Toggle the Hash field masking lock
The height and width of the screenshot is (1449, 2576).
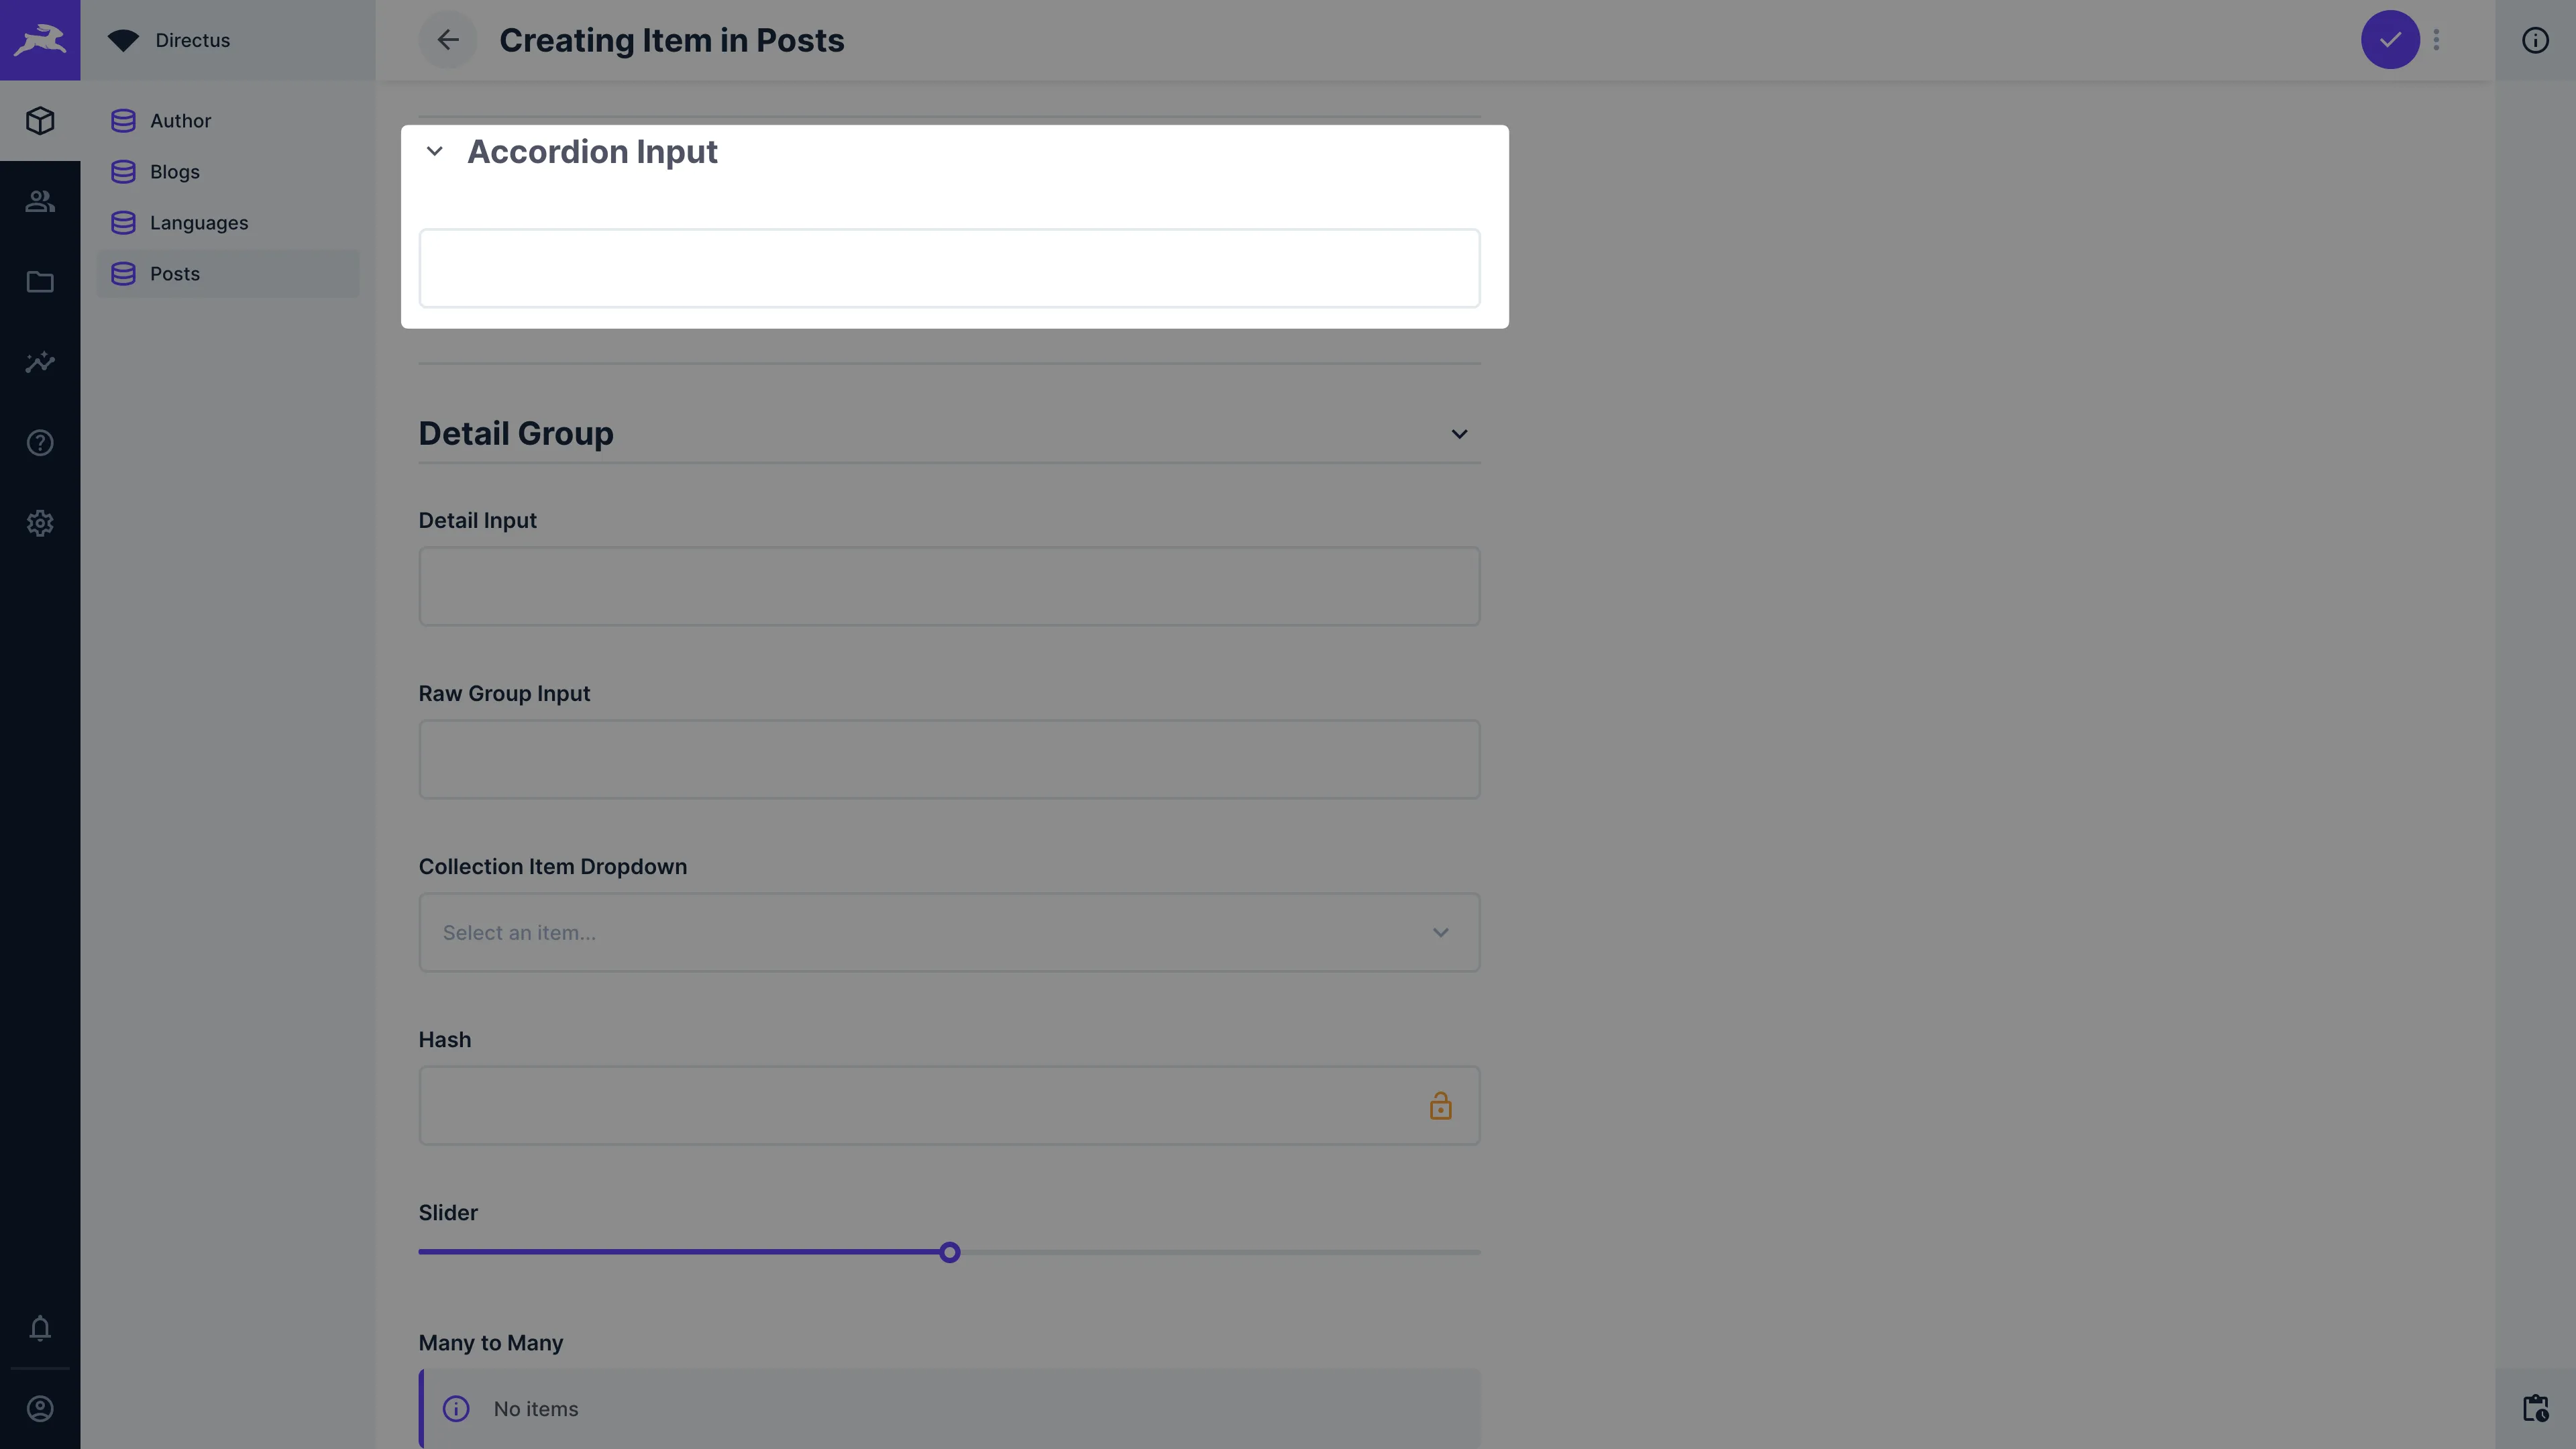(1440, 1105)
